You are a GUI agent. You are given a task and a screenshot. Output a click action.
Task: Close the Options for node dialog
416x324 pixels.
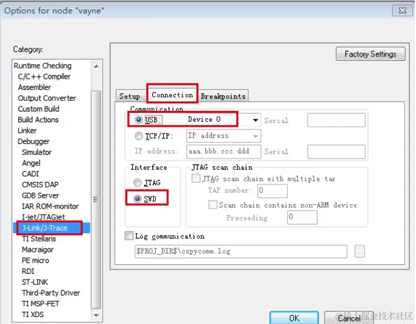(x=402, y=11)
